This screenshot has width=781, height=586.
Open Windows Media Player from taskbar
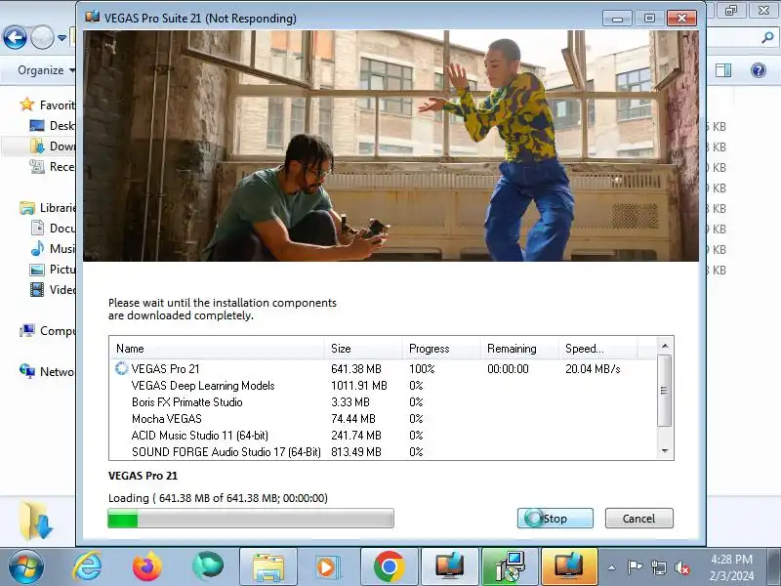tap(328, 566)
